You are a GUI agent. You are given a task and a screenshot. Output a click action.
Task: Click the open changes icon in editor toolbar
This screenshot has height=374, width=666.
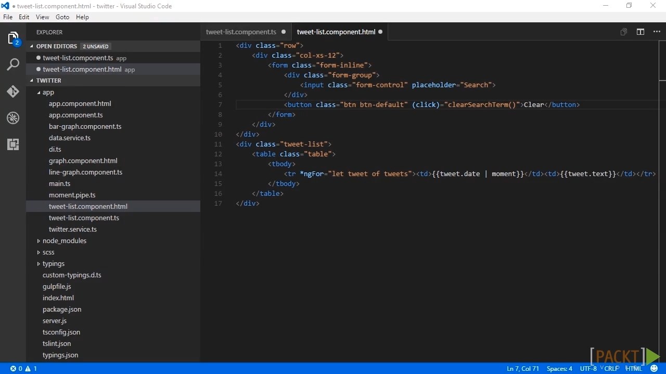coord(623,32)
